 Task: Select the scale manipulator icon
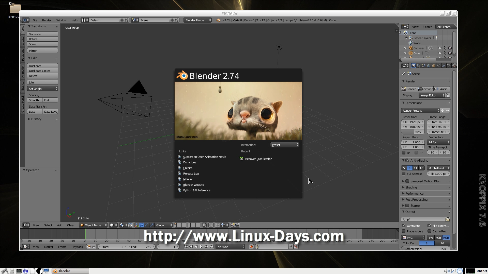click(x=152, y=225)
